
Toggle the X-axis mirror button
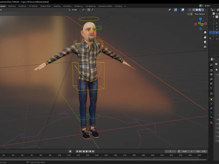point(191,14)
